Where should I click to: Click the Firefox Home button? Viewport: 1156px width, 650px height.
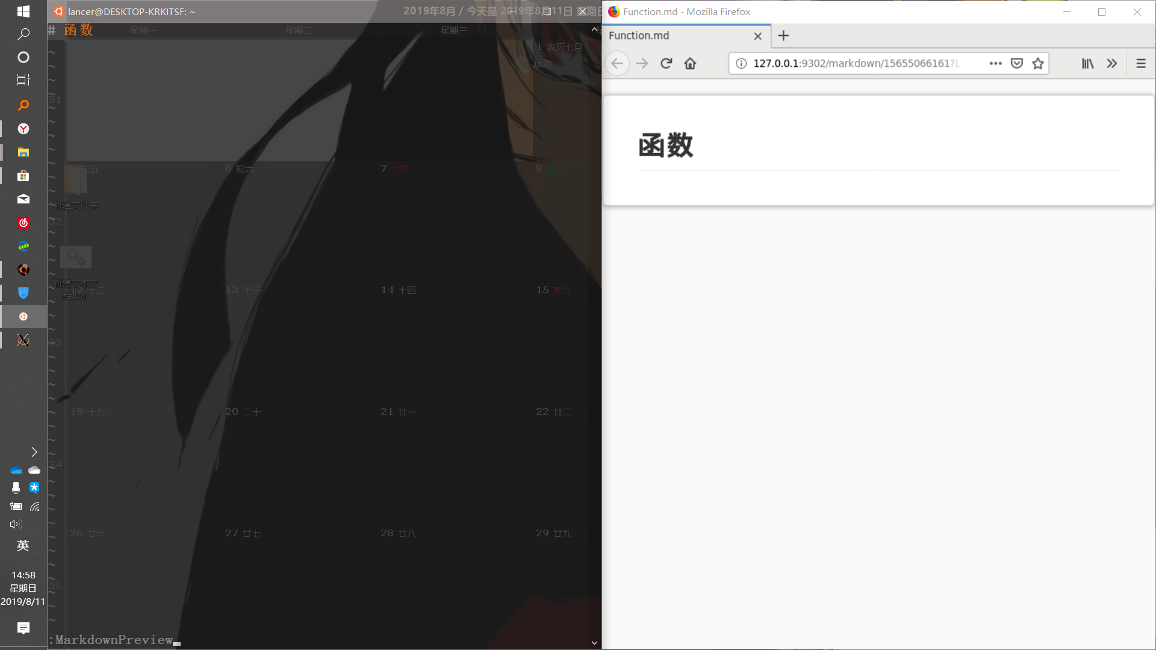pos(690,63)
